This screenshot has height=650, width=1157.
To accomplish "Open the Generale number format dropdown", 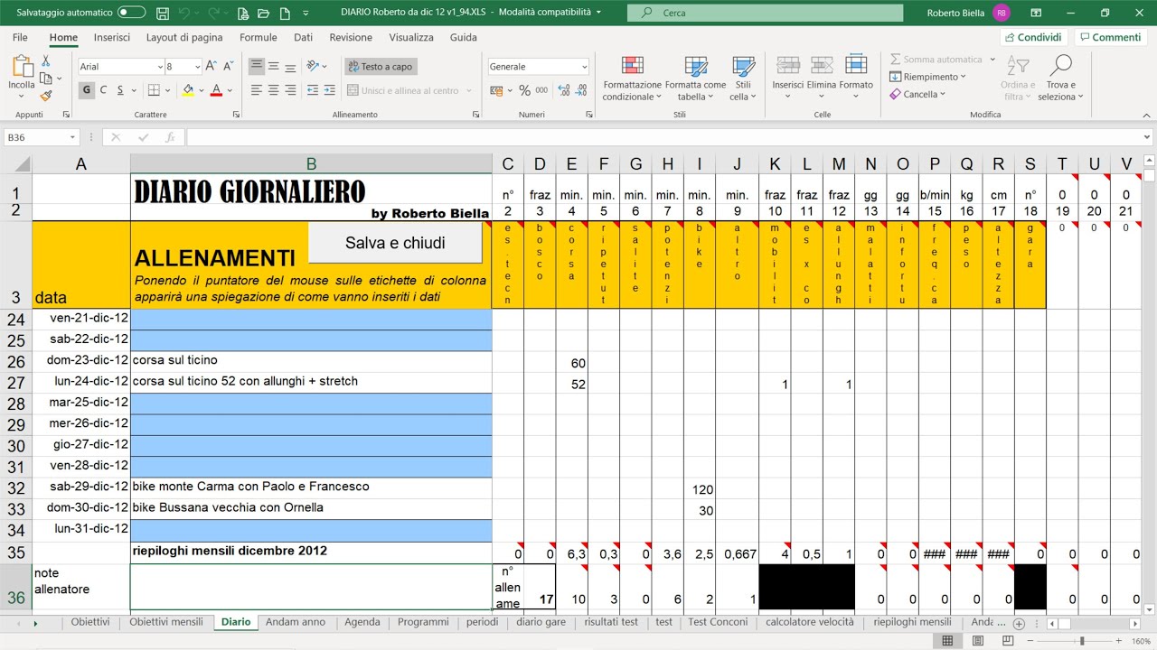I will (x=584, y=67).
